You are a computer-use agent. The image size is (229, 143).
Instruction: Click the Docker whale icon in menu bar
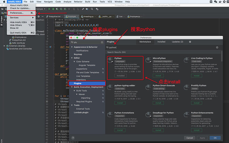click(220, 2)
